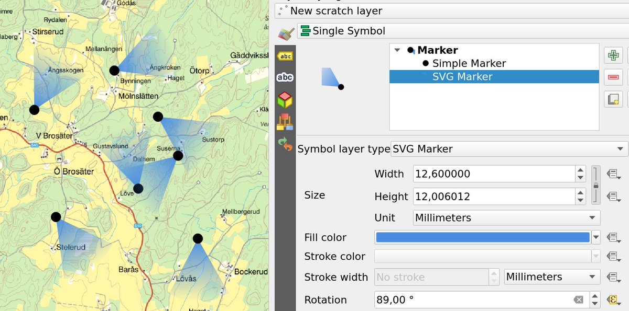Clear the Rotation value
This screenshot has width=629, height=311.
pos(578,300)
